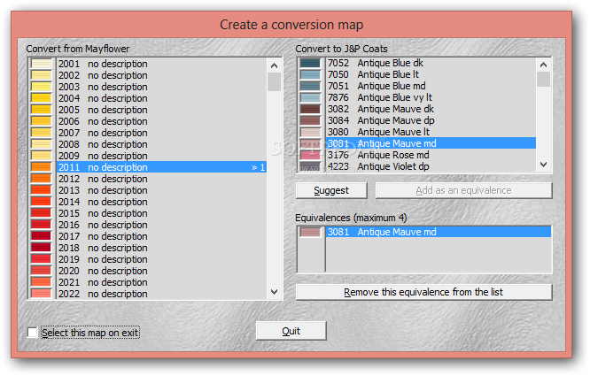Select '7051 Antique Blue md' in J&P Coats list

(x=431, y=86)
